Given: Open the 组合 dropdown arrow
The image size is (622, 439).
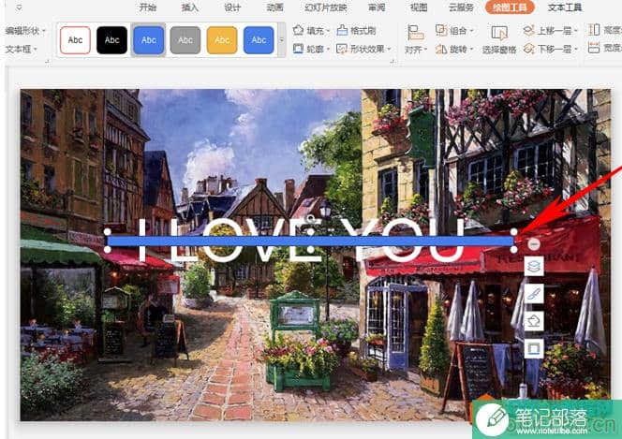Looking at the screenshot, I should tap(471, 31).
